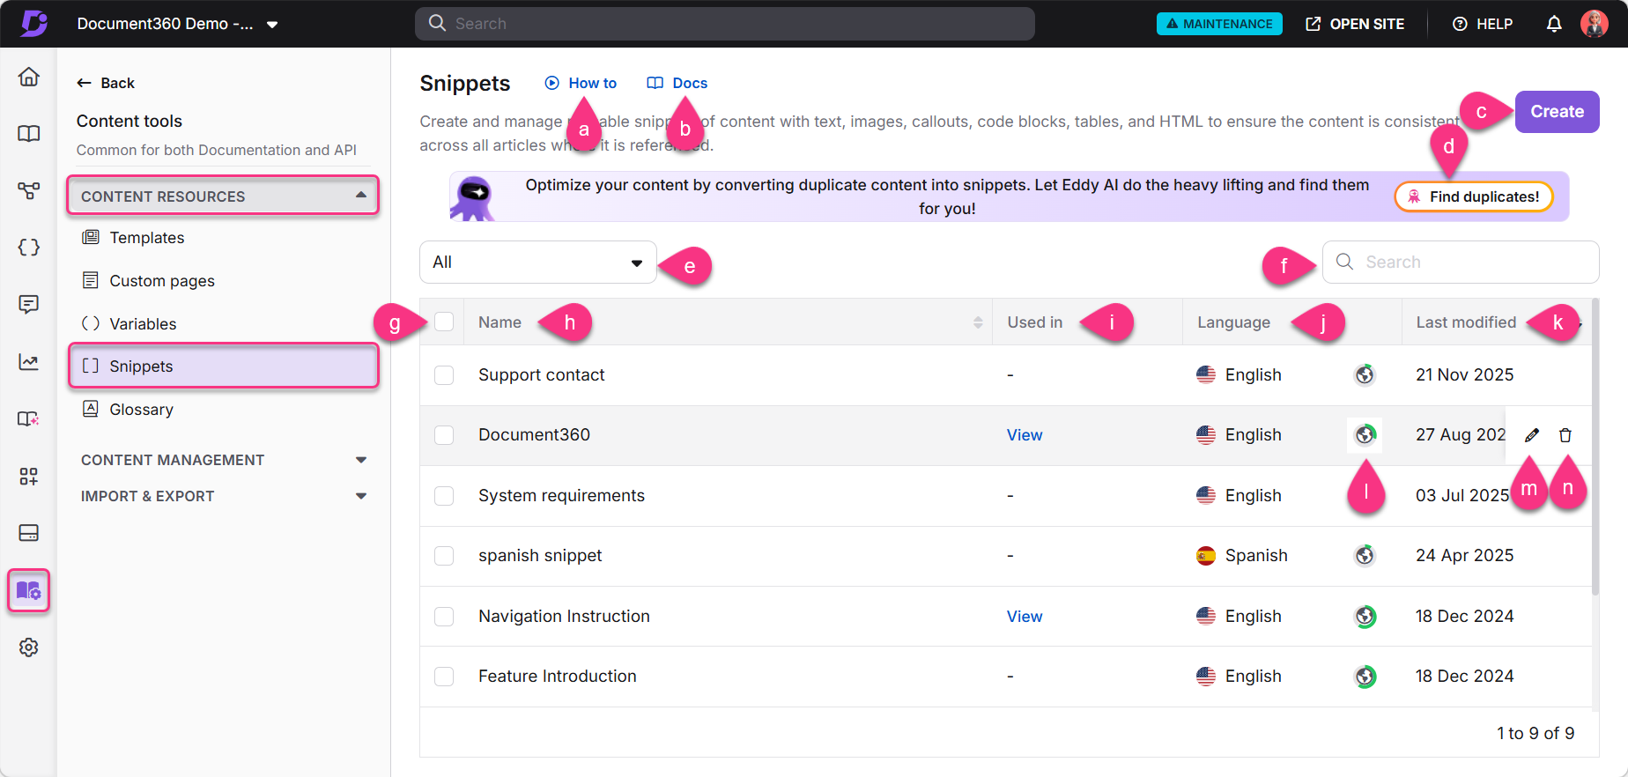Expand the IMPORT & EXPORT section
The height and width of the screenshot is (777, 1628).
point(223,496)
